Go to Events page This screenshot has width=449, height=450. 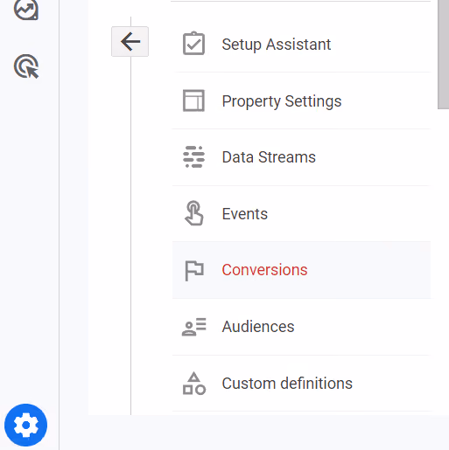301,214
